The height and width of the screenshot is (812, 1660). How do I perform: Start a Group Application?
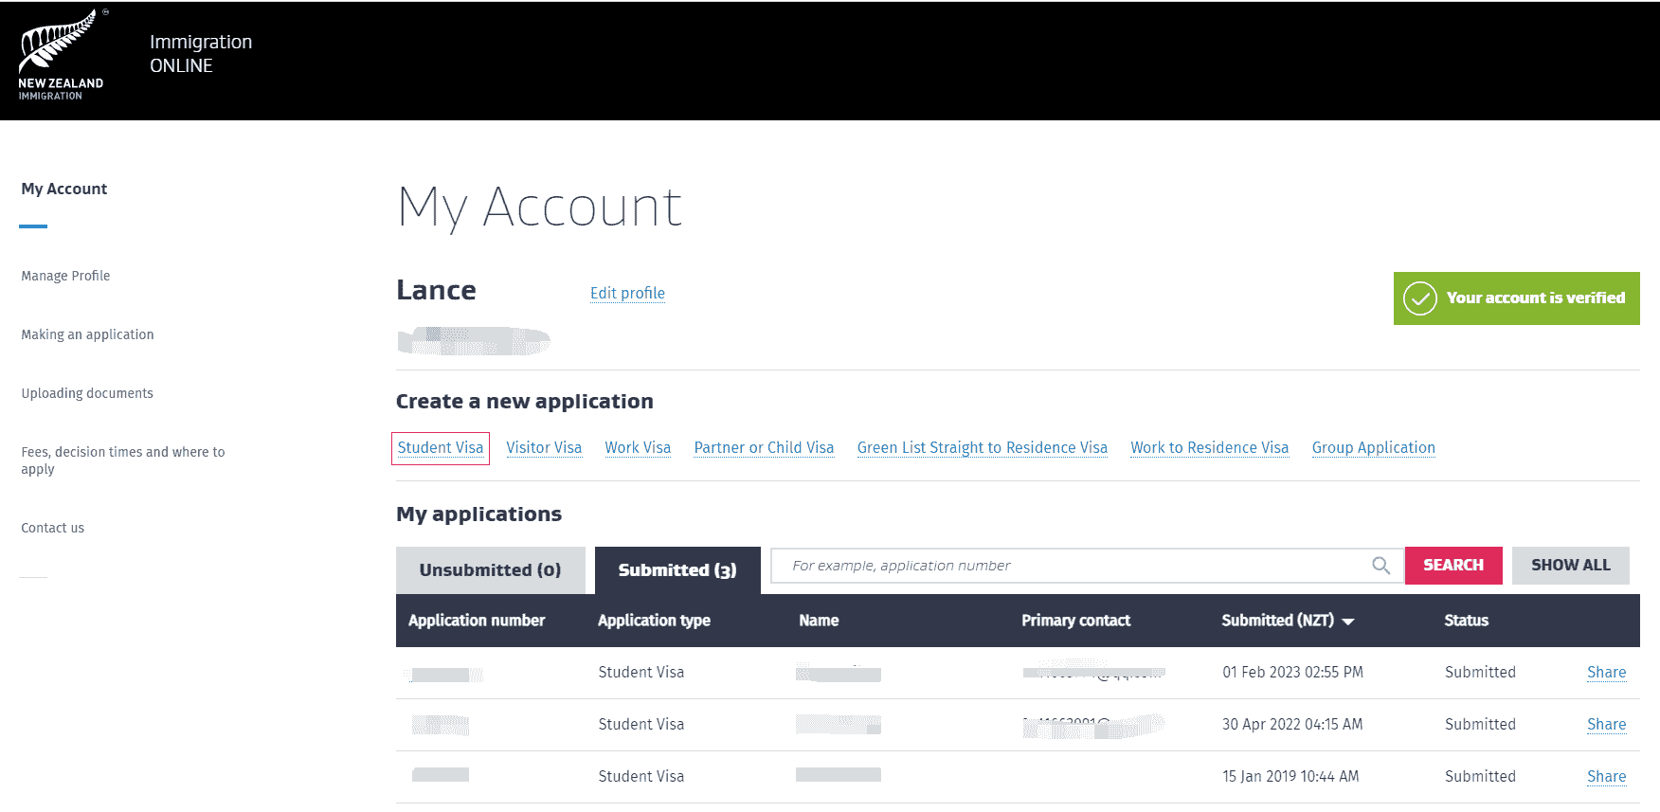(1373, 448)
